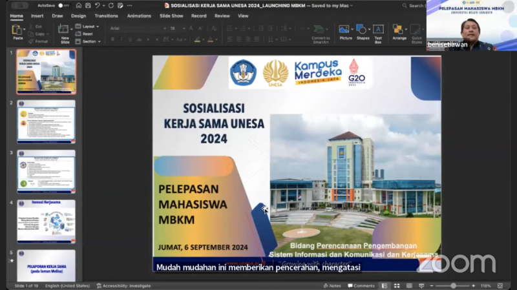Screen dimensions: 517x290
Task: Expand the New Slide dropdown arrow
Action: click(x=72, y=29)
